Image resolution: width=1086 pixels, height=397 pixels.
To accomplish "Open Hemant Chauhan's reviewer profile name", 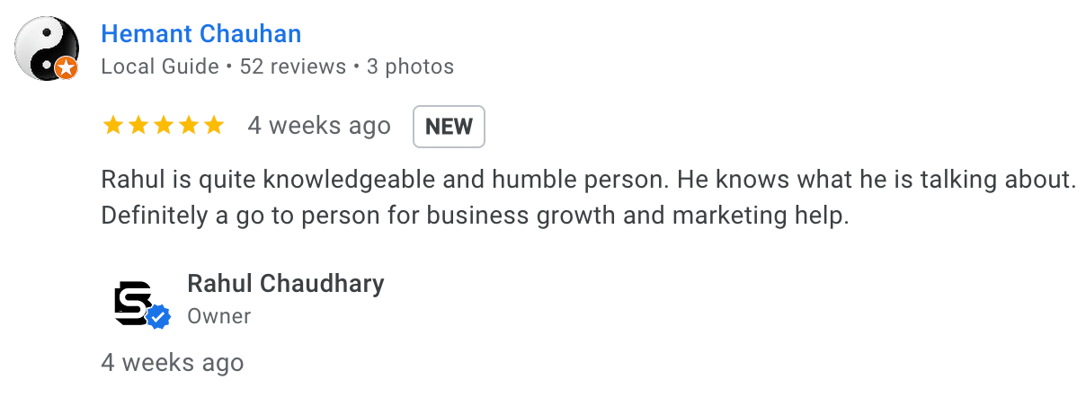I will 200,34.
